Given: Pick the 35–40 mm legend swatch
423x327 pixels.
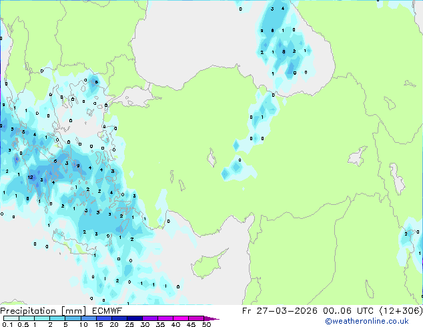Looking at the screenshot, I should point(165,318).
